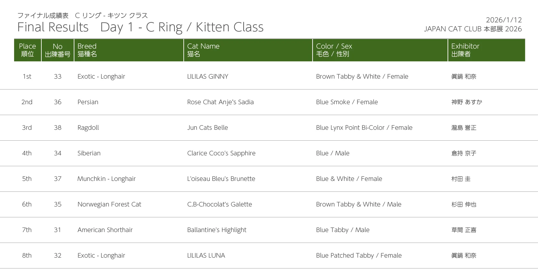Select the Jun Cats Belle row
This screenshot has width=538, height=272.
point(207,128)
